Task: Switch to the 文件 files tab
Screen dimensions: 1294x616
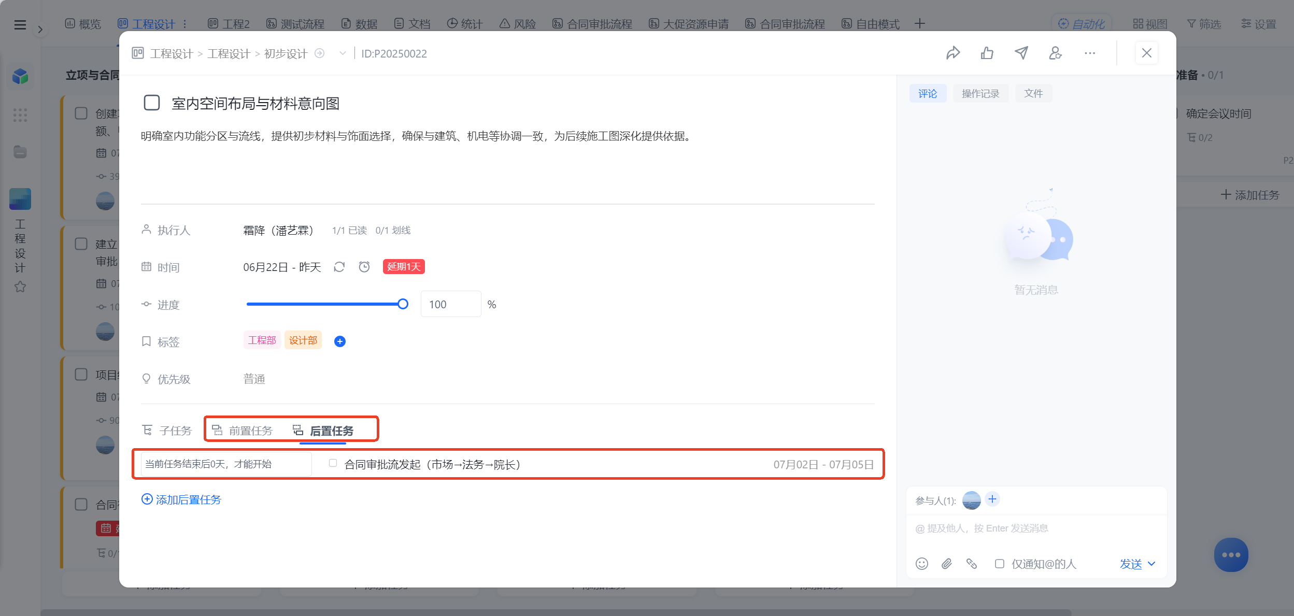Action: (1033, 93)
